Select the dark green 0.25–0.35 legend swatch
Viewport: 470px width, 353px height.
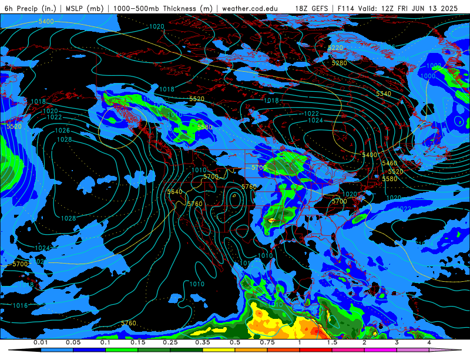coord(186,350)
